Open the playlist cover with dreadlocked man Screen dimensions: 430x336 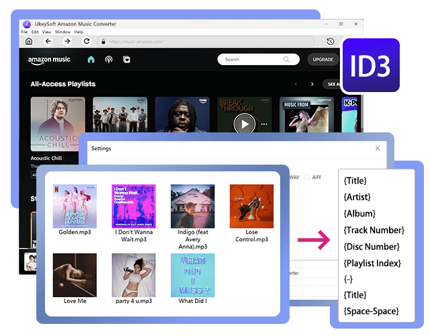point(182,115)
